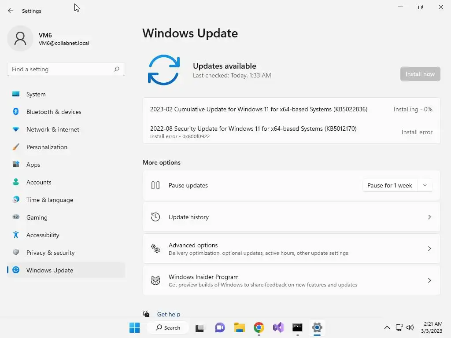Open the Get help link
Viewport: 451px width, 338px height.
169,314
